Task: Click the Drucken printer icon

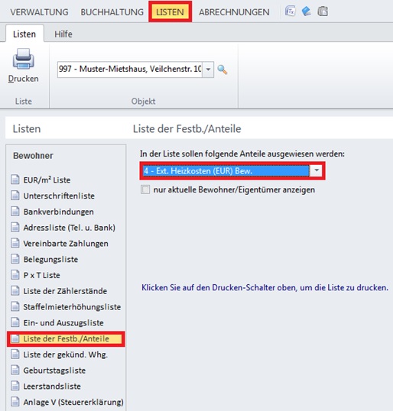Action: point(24,59)
